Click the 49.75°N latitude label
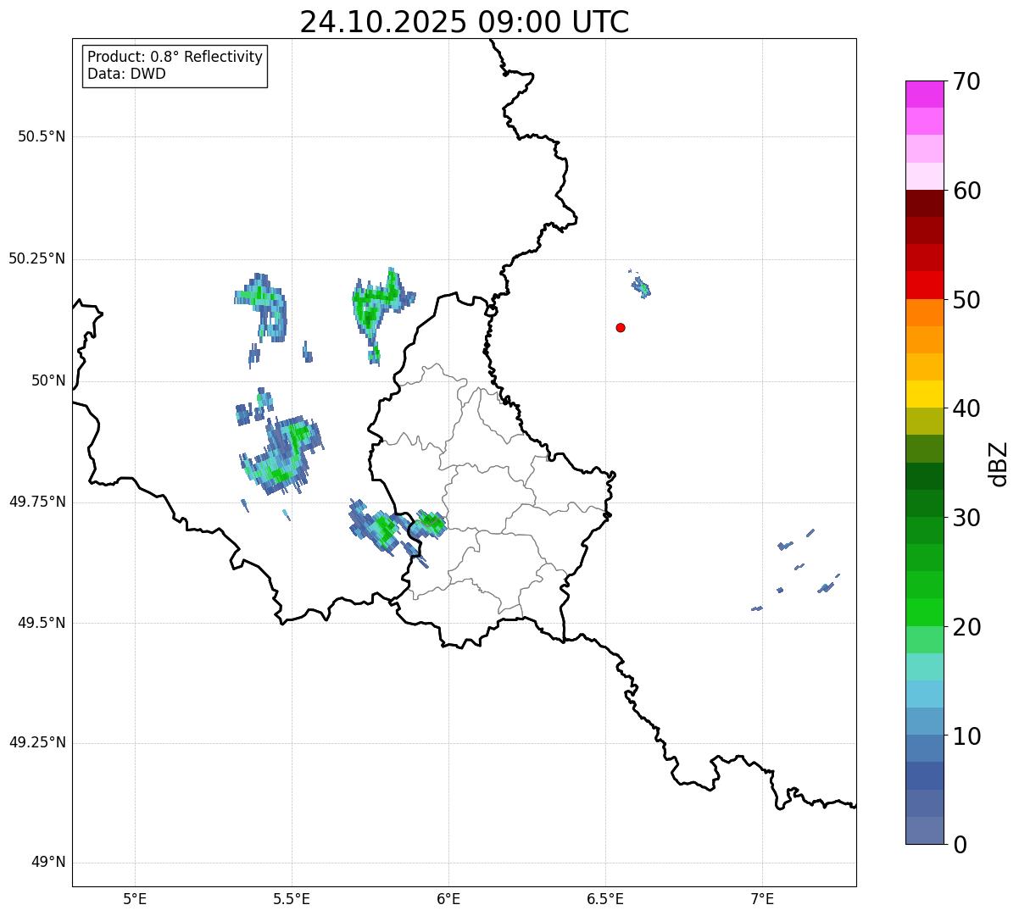This screenshot has height=916, width=1019. click(x=37, y=502)
